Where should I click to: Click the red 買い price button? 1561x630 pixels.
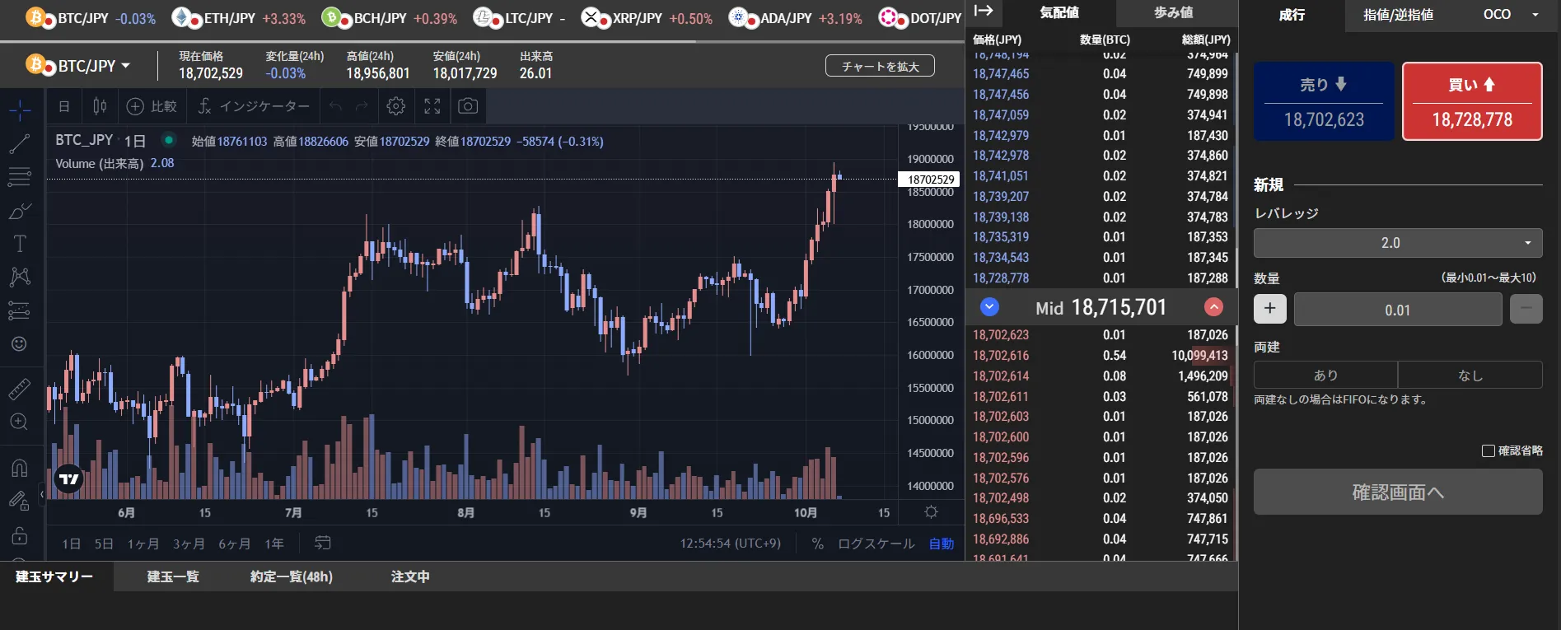[x=1471, y=101]
